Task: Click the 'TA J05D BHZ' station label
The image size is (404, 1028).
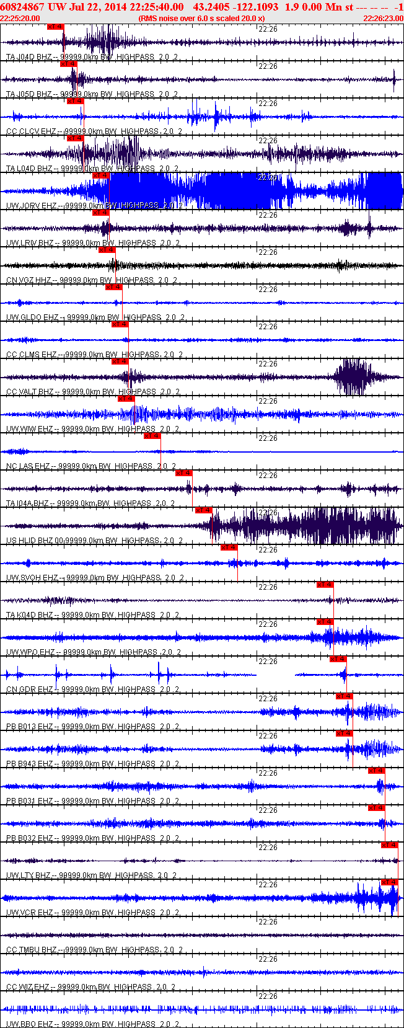Action: 29,94
